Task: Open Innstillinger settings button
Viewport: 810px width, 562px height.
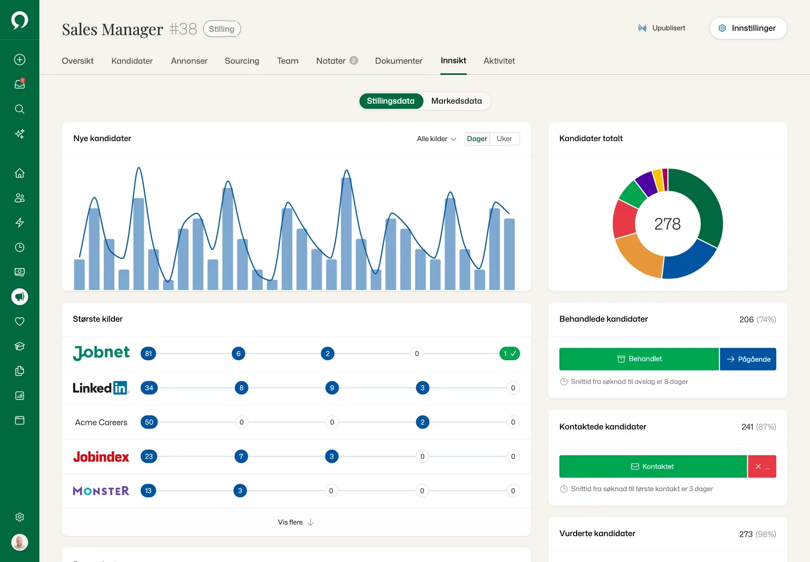Action: [748, 28]
